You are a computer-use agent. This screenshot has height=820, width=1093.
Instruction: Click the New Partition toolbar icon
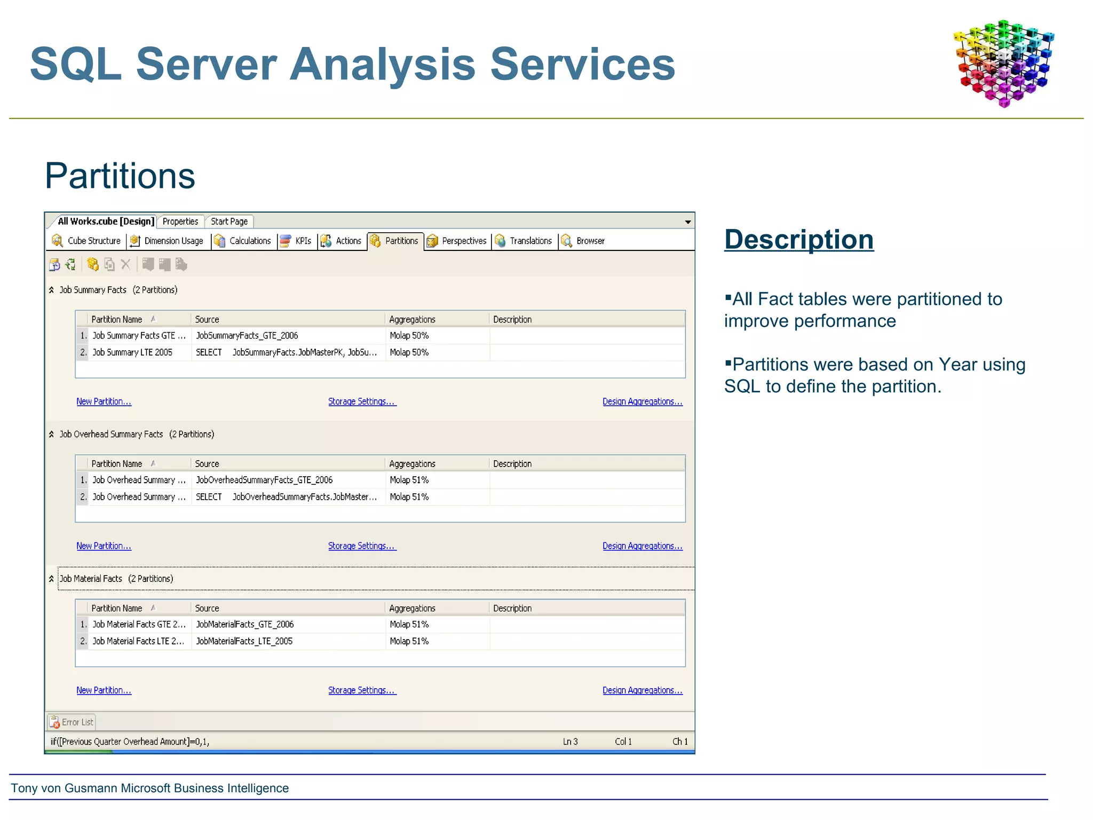(x=93, y=264)
